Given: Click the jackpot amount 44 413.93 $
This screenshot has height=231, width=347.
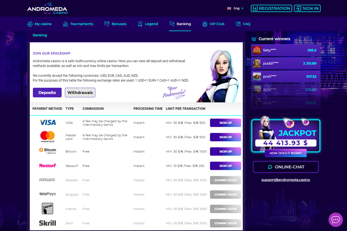Looking at the screenshot, I should 285,143.
